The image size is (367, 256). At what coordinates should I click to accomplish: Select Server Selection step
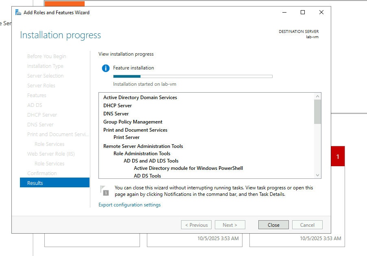tap(46, 76)
